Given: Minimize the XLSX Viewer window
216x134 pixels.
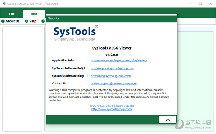Looking at the screenshot, I should coord(190,4).
